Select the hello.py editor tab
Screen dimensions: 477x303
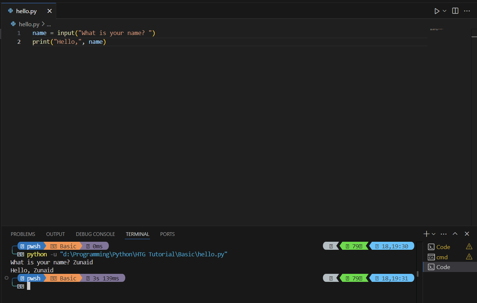26,11
